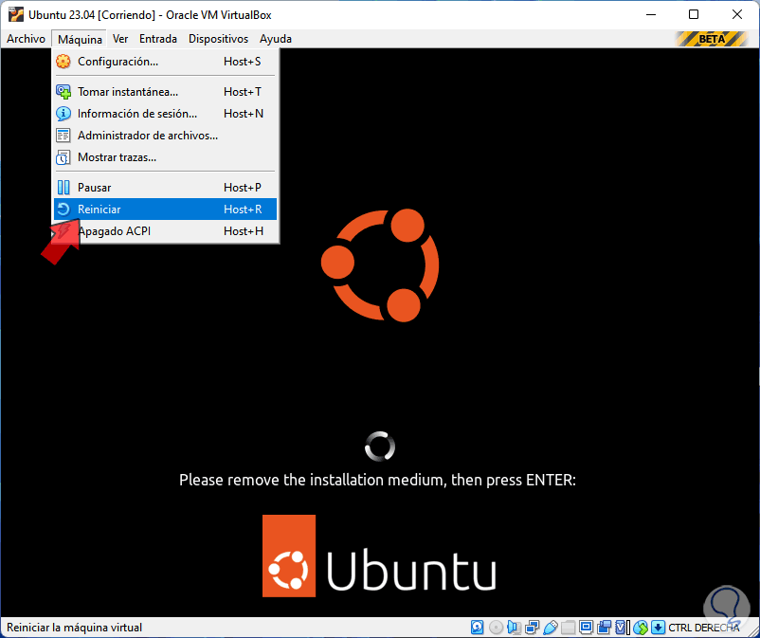Click the CTRL DERECHA host key label
The image size is (760, 638).
point(703,628)
